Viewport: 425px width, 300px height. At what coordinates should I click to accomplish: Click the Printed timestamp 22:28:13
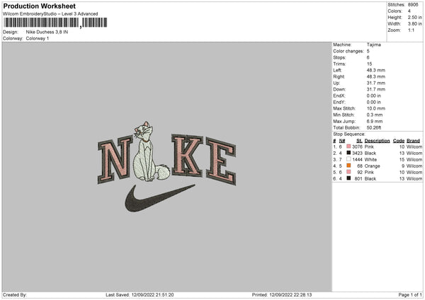pyautogui.click(x=290, y=295)
